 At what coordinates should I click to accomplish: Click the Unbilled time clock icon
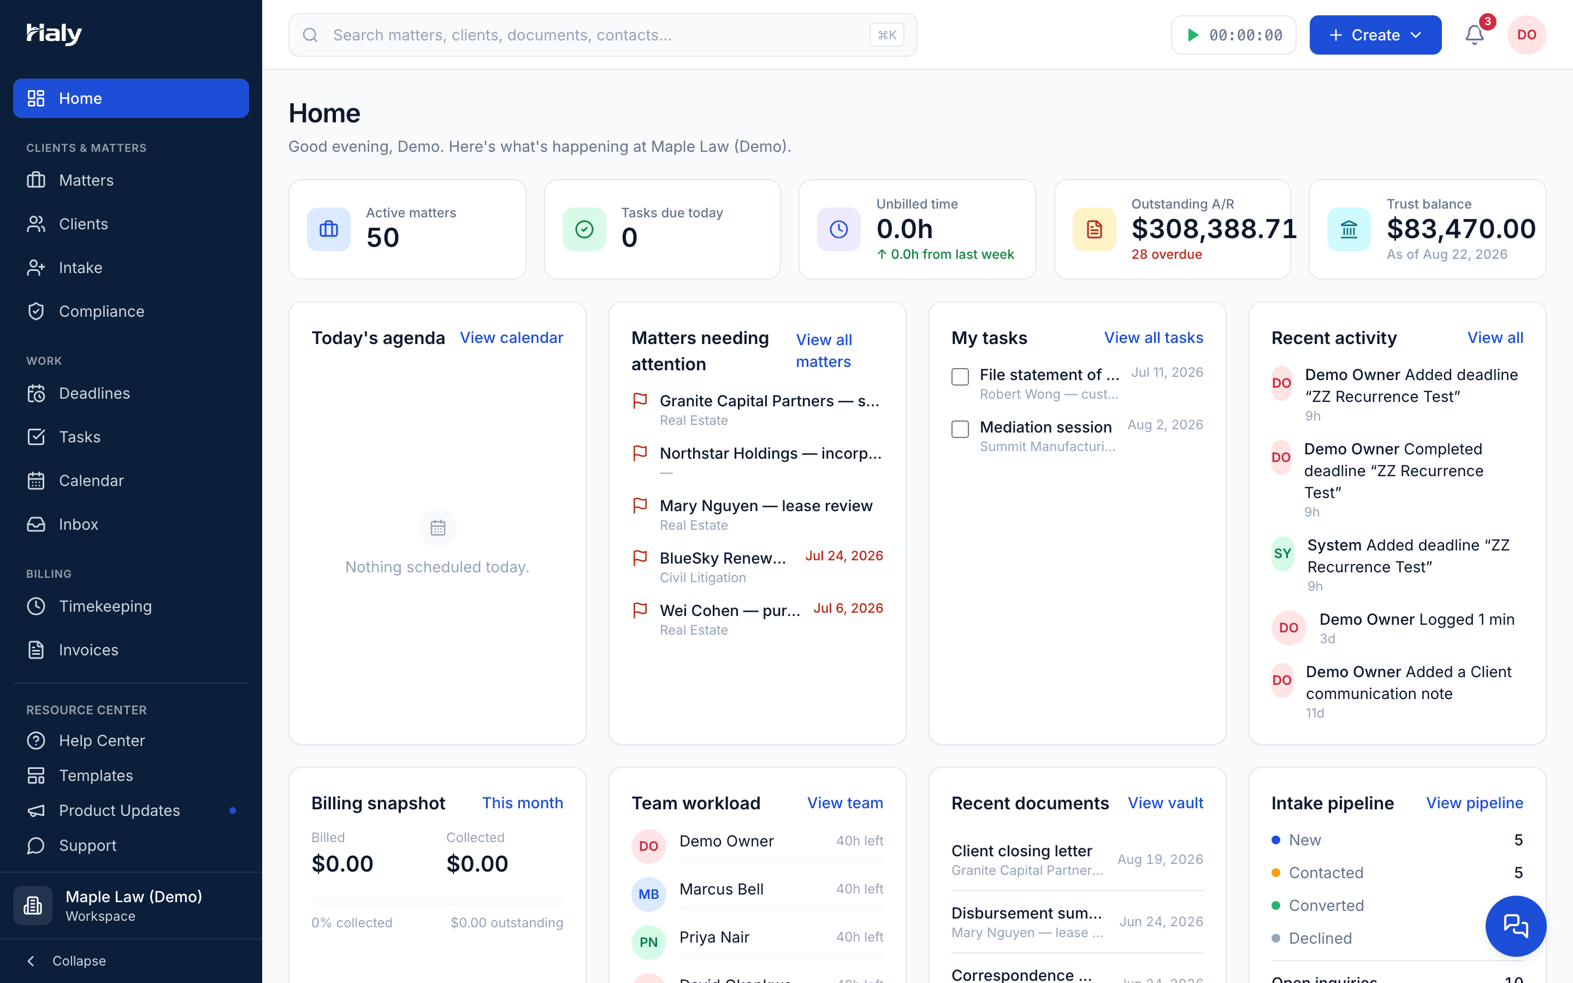click(x=838, y=229)
